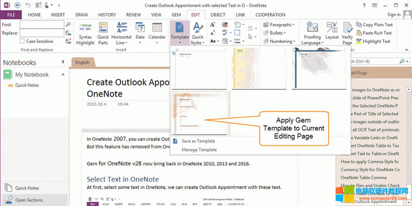Screen dimensions: 412x206
Task: Collapse the My Notebook chevron
Action: tap(63, 74)
